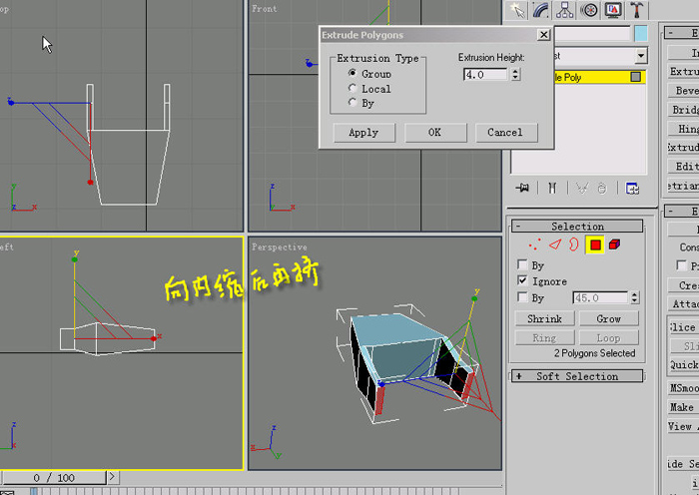Select Element sub-object cube icon
Image resolution: width=699 pixels, height=495 pixels.
(614, 245)
